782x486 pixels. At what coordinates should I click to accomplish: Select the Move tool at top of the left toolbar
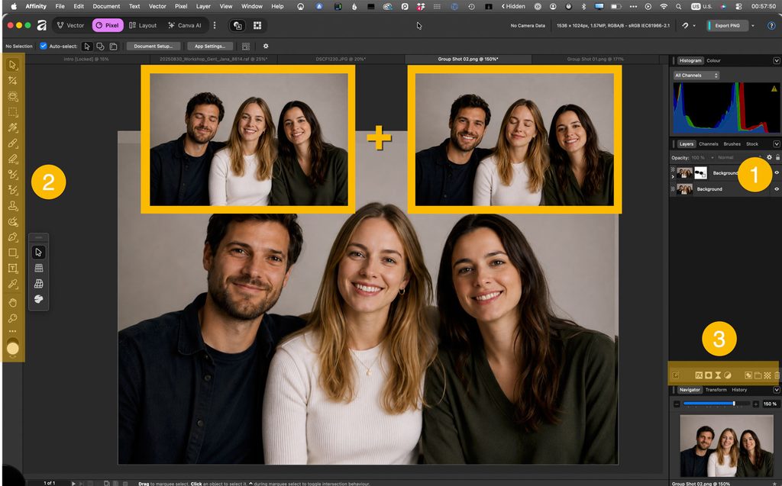(x=13, y=66)
